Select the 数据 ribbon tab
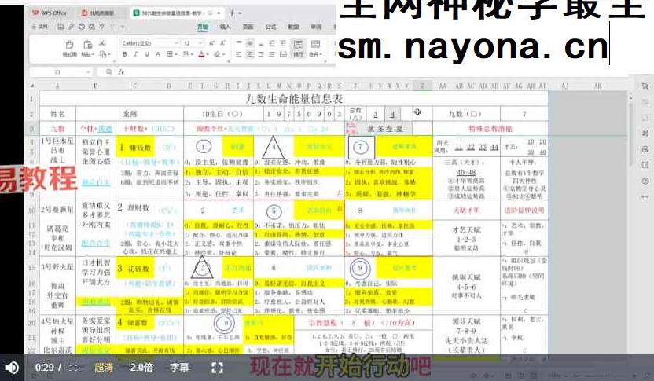 [x=293, y=27]
